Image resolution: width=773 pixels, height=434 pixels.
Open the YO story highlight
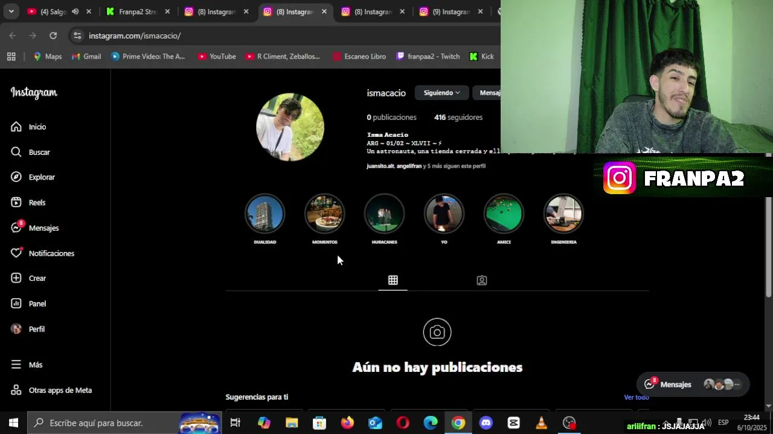[x=444, y=214]
